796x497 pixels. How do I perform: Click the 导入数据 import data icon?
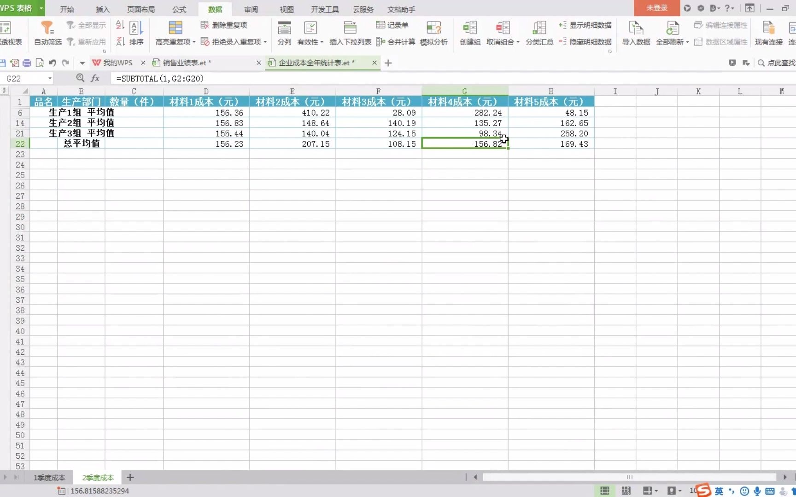pos(636,28)
